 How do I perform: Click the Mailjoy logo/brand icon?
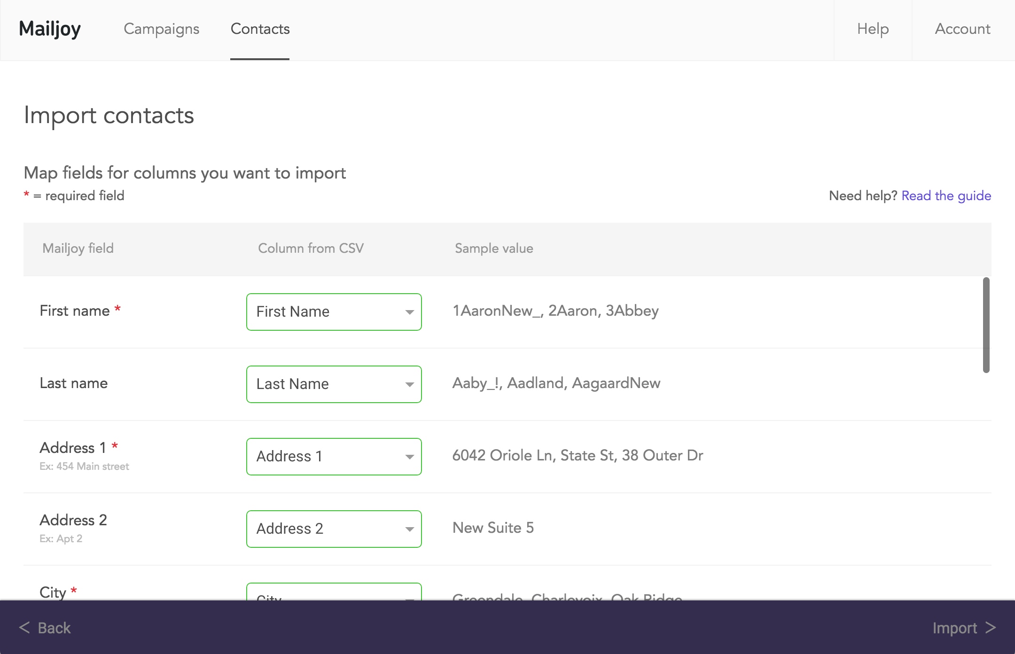tap(50, 28)
